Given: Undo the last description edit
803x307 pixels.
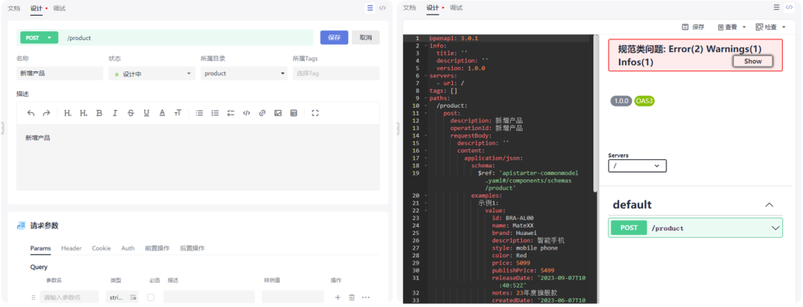Looking at the screenshot, I should tap(30, 113).
